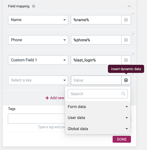Delete the empty Select a key row
The width and height of the screenshot is (147, 150).
[x=133, y=74]
